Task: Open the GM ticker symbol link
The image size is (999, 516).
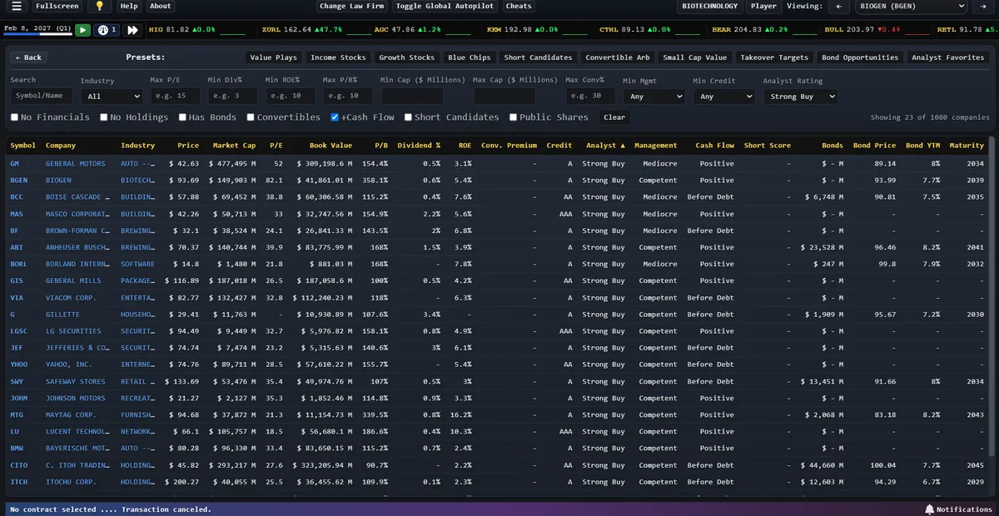Action: pyautogui.click(x=15, y=164)
